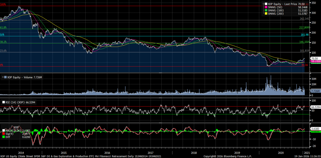The height and width of the screenshot is (158, 321).
Task: Click the 100% Fibonacci level label
Action: [3, 5]
